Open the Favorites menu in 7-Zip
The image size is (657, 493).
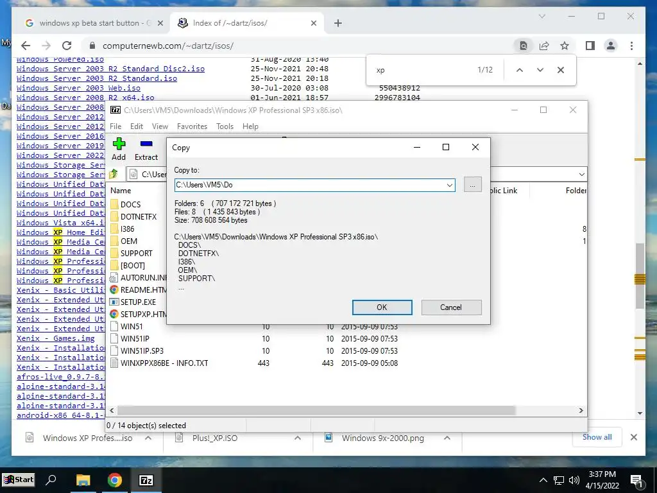click(x=192, y=126)
